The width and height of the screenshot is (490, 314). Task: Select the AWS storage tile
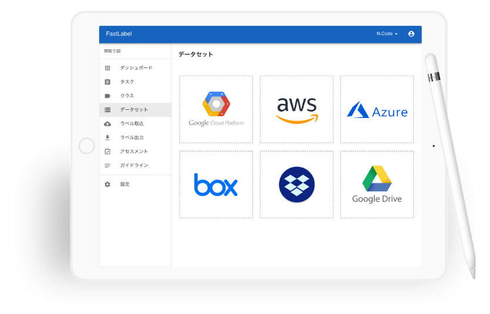tap(296, 109)
